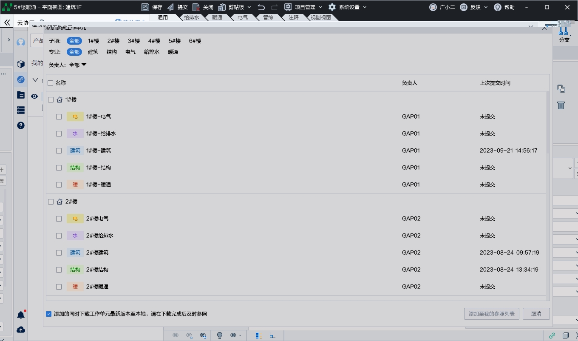The width and height of the screenshot is (578, 341).
Task: Click the 取消 button
Action: point(536,314)
